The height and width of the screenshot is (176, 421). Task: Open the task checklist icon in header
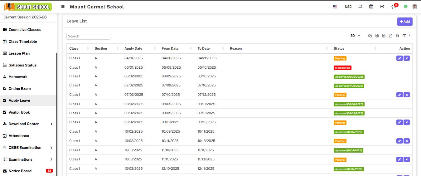[382, 7]
